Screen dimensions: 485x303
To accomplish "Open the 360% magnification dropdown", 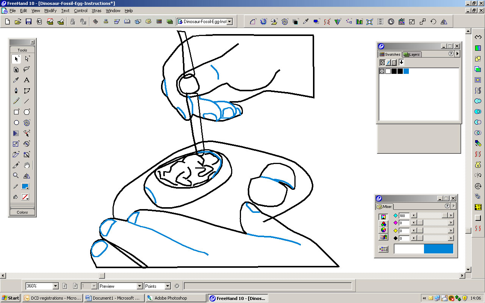I will point(56,286).
